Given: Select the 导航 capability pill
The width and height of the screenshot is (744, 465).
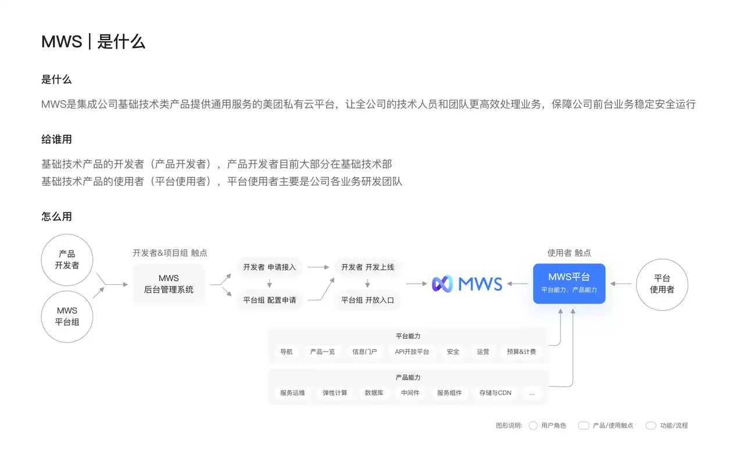Looking at the screenshot, I should tap(287, 352).
